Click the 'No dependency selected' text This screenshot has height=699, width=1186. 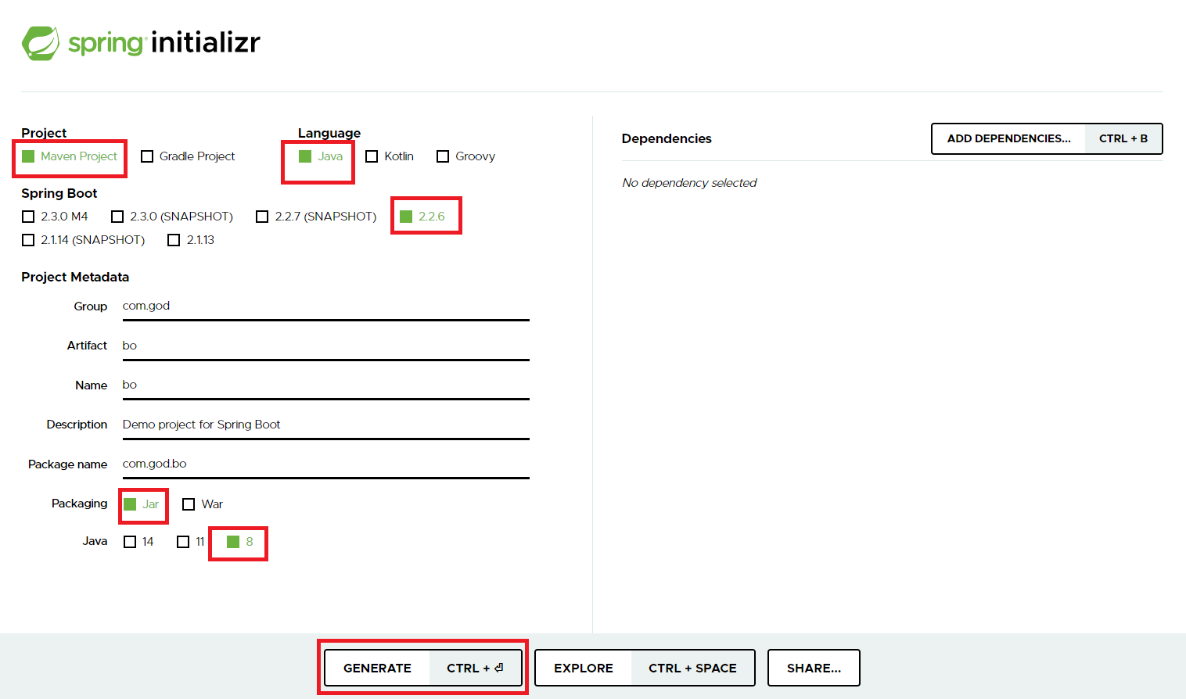(x=689, y=183)
